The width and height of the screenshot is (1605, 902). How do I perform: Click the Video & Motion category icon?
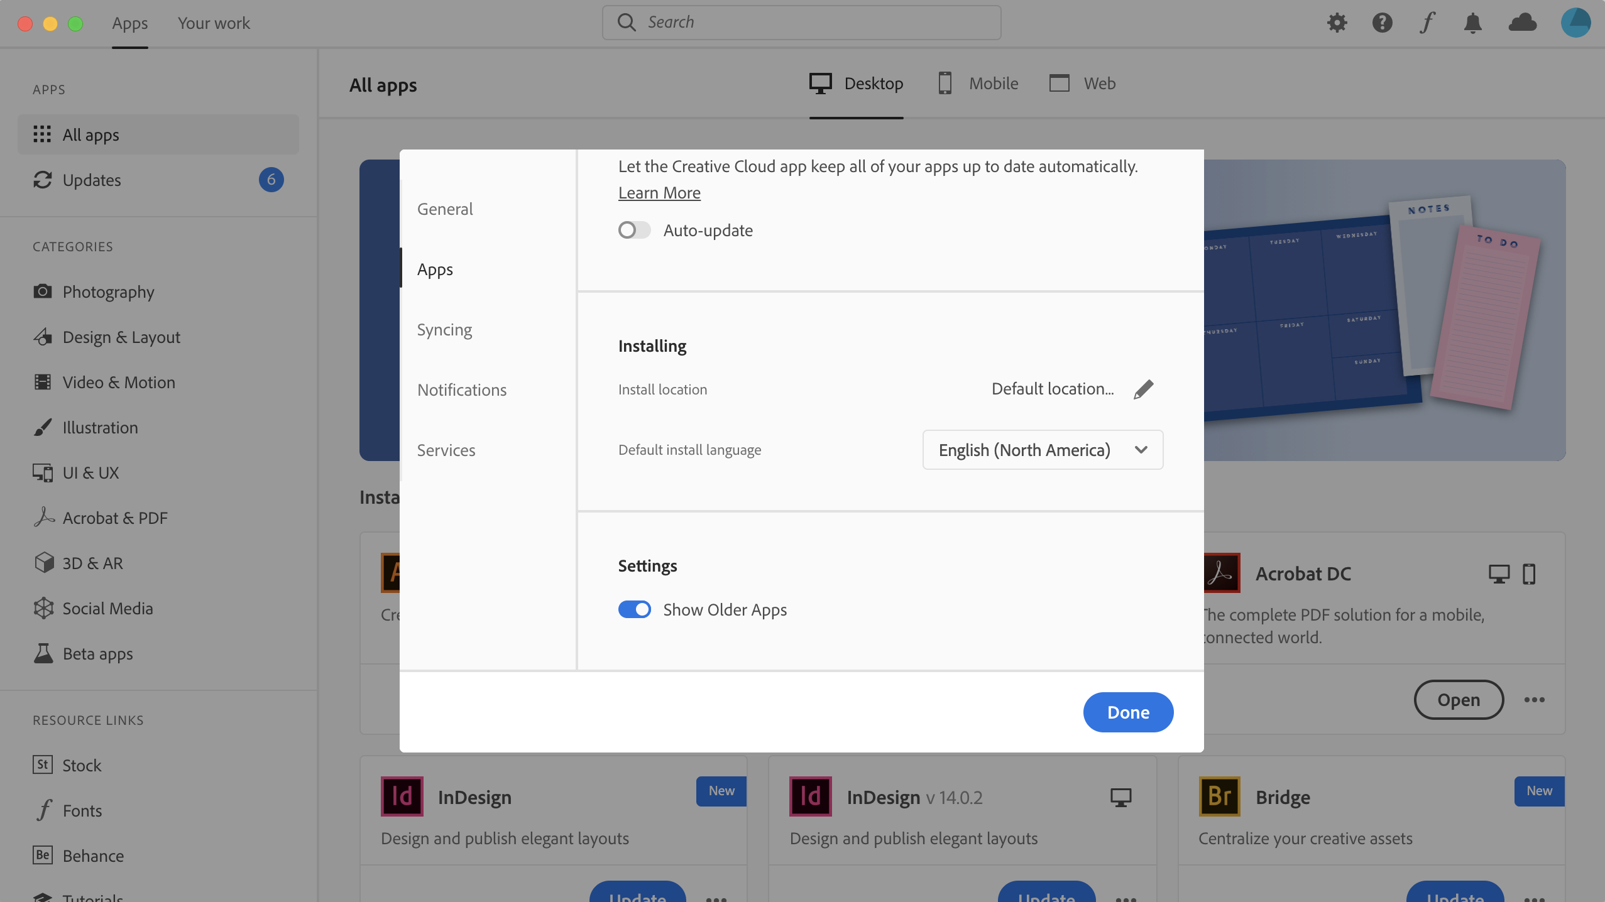point(41,382)
